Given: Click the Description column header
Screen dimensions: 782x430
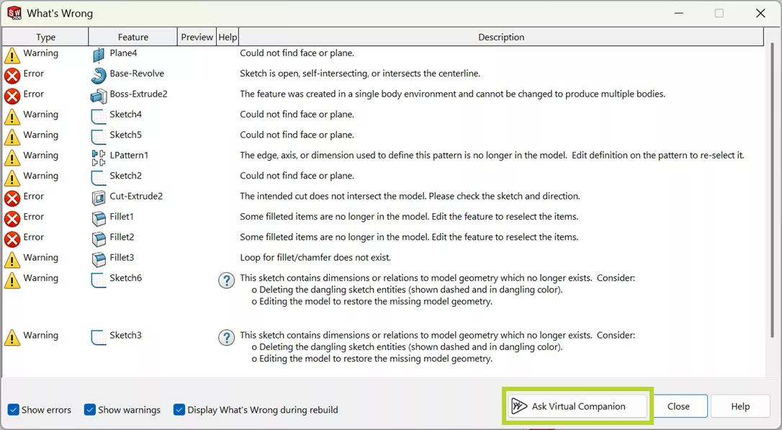Looking at the screenshot, I should [x=501, y=36].
